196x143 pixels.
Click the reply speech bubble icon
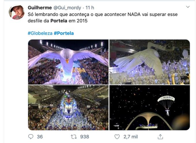coord(31,137)
